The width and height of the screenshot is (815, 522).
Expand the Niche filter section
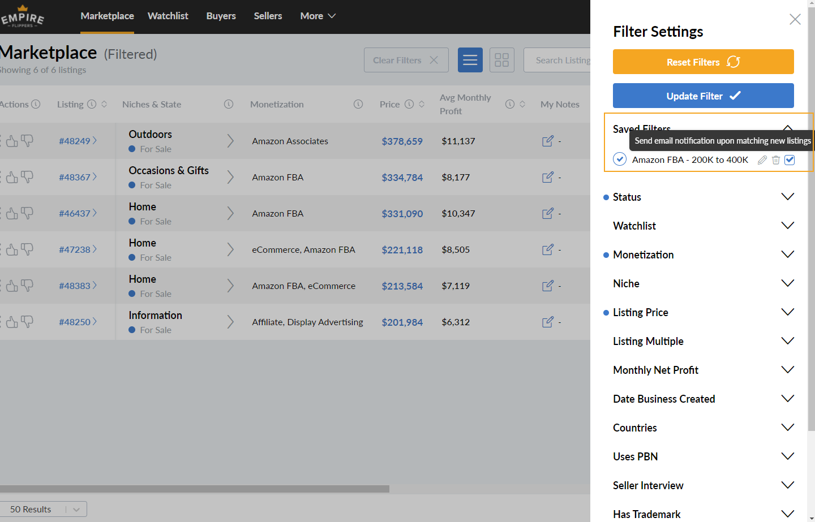coord(788,283)
